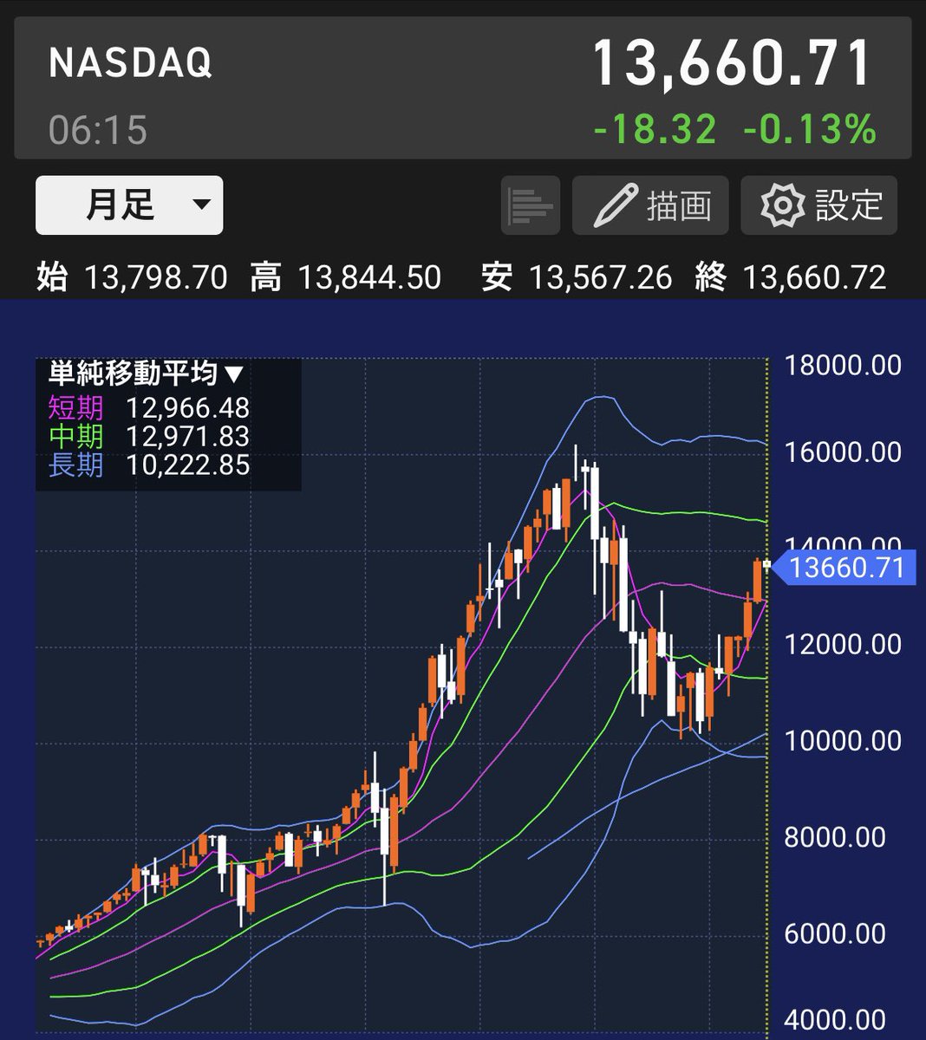Viewport: 926px width, 1040px height.
Task: Click the 12000.00 price axis label
Action: [x=843, y=645]
